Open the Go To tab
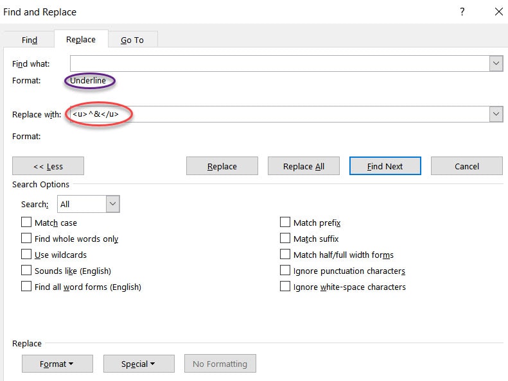Image resolution: width=508 pixels, height=381 pixels. 132,40
